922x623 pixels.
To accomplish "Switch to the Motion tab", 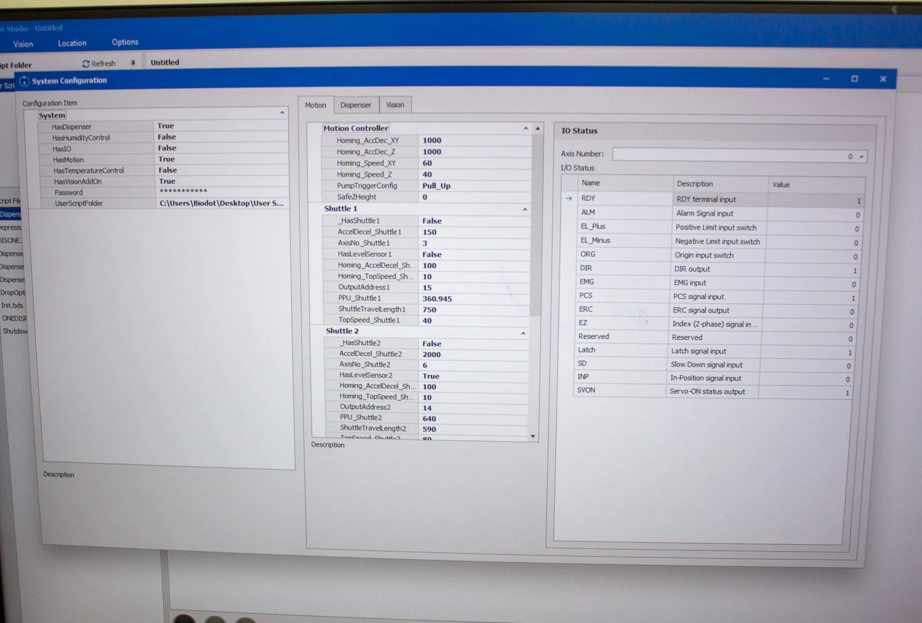I will point(316,105).
